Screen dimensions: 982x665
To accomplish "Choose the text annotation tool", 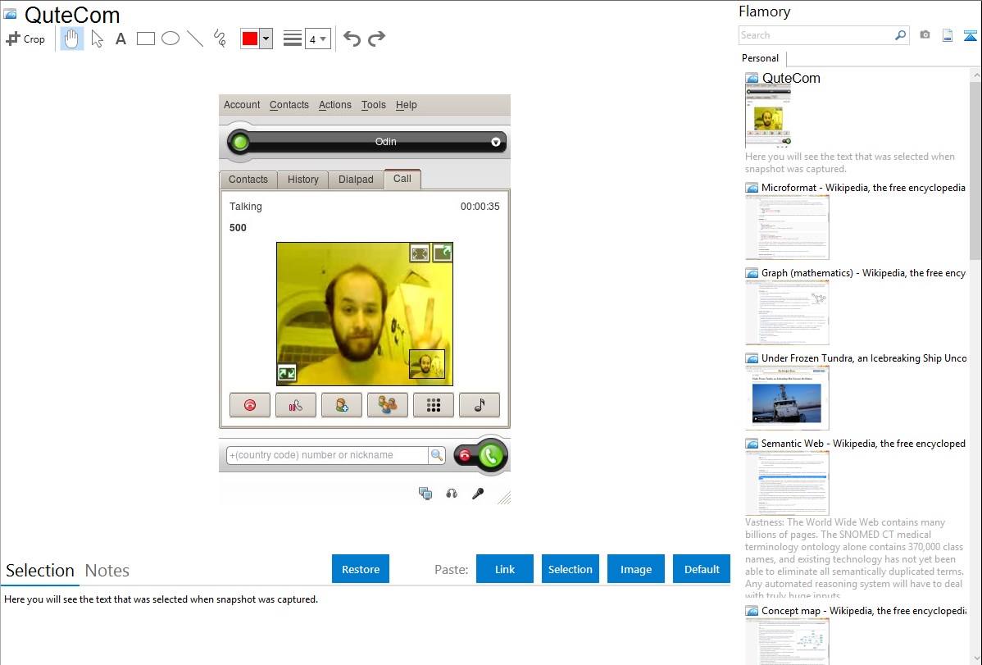I will pos(120,39).
